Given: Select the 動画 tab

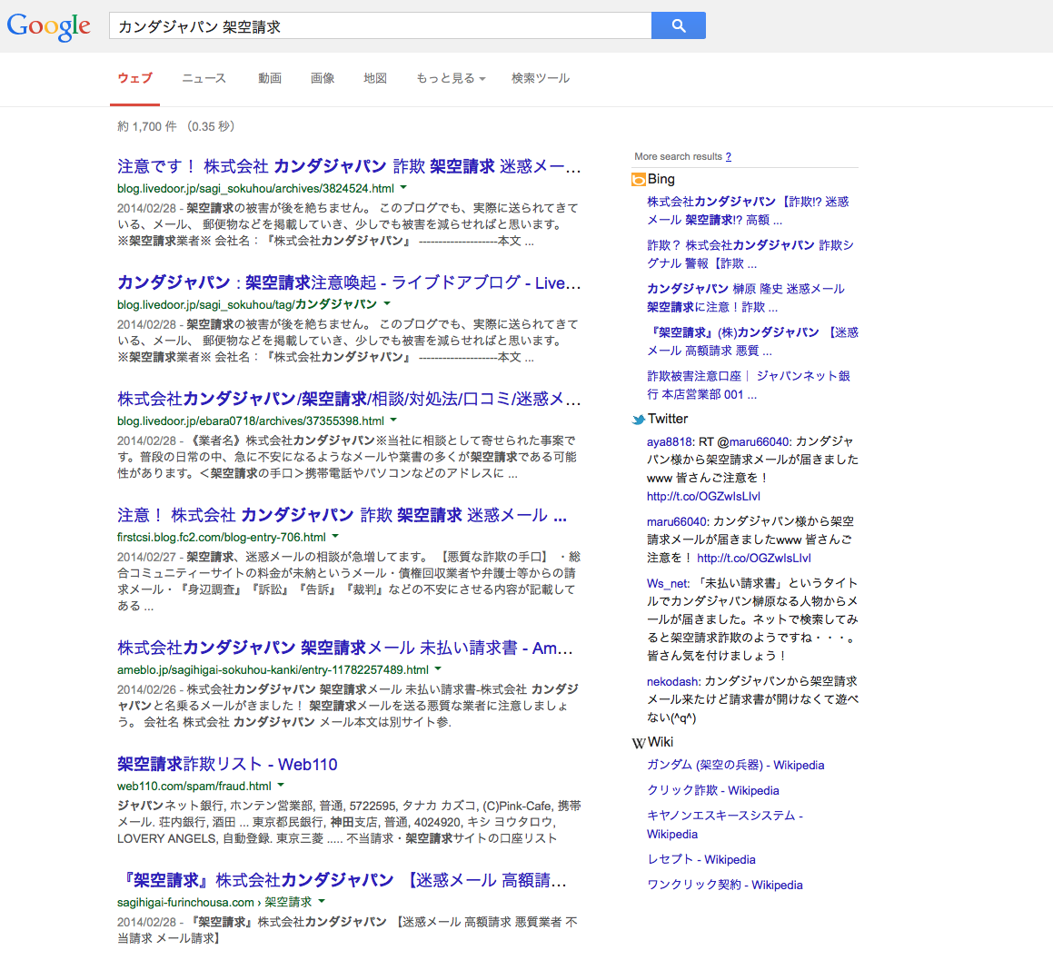Looking at the screenshot, I should tap(270, 78).
